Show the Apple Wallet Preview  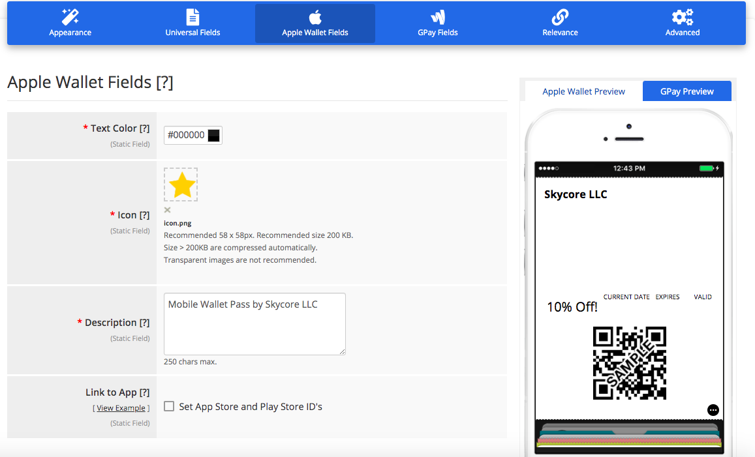[x=583, y=91]
